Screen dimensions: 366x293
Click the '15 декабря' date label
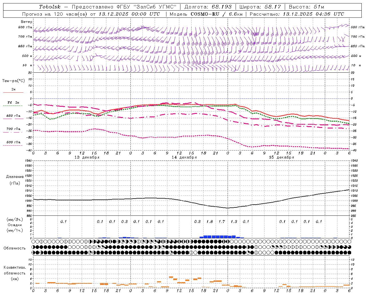click(x=281, y=157)
